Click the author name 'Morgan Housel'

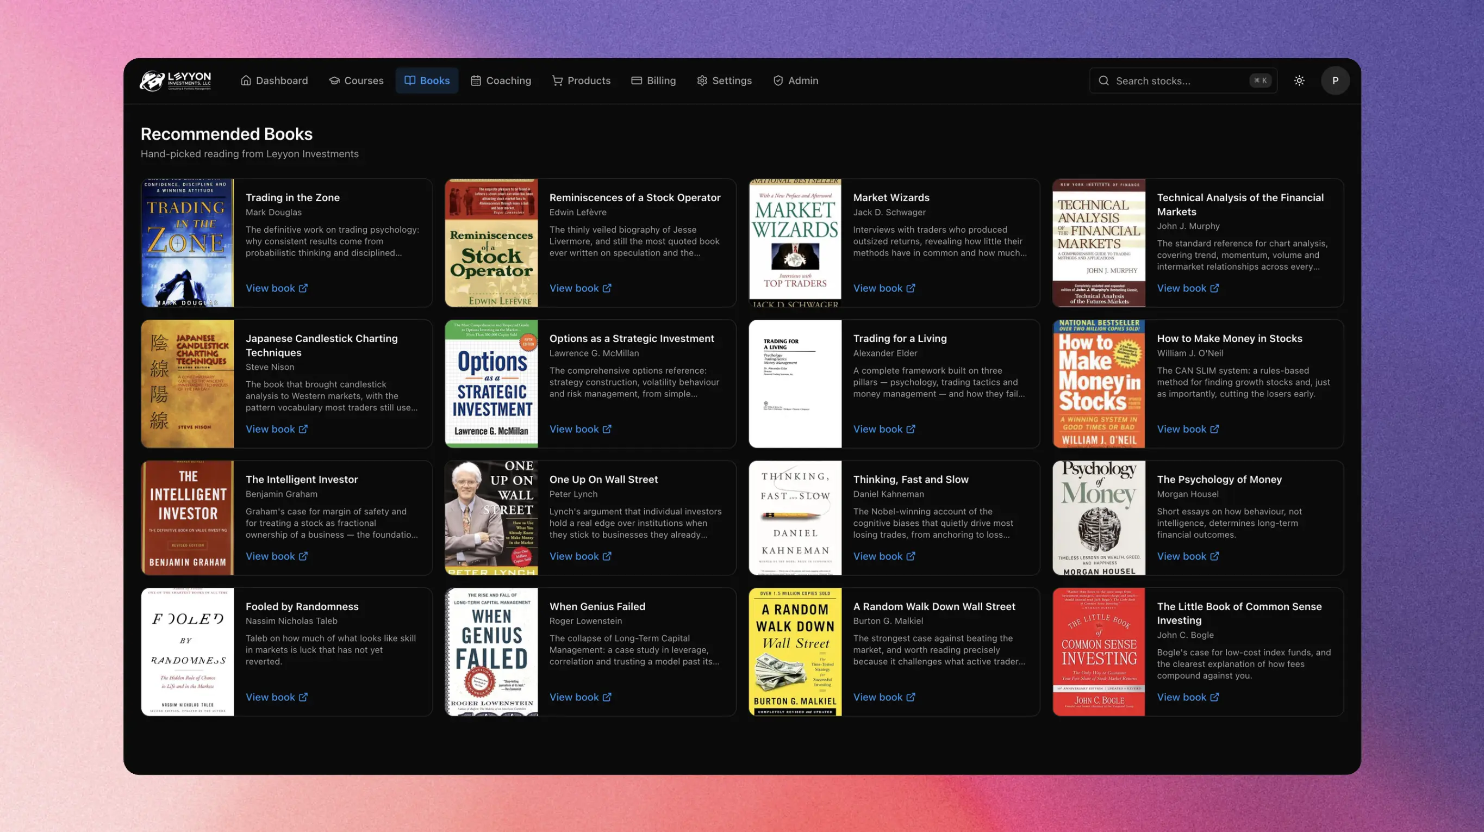(x=1188, y=494)
